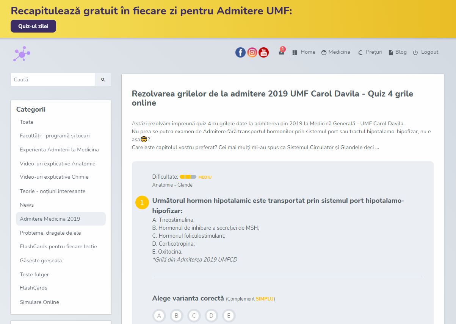456x324 pixels.
Task: Open Simulare Online category
Action: click(39, 302)
